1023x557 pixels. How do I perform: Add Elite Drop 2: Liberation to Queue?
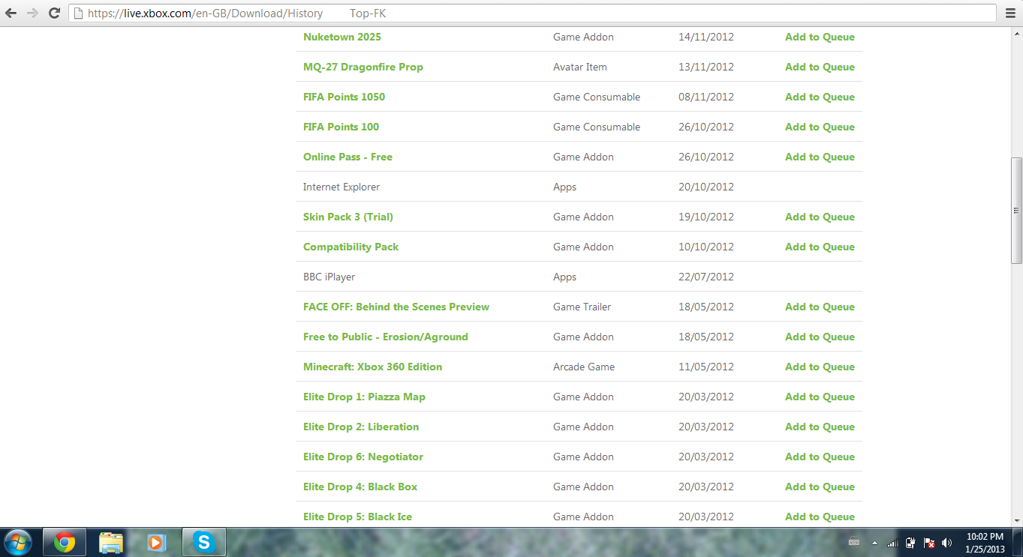[820, 427]
